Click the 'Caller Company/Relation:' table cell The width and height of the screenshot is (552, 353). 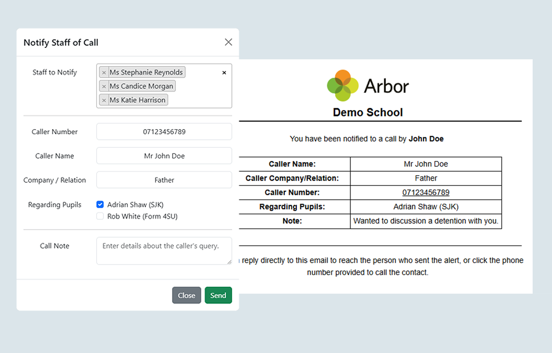294,178
